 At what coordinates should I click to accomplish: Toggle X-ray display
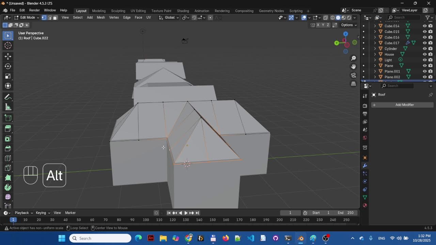click(326, 18)
